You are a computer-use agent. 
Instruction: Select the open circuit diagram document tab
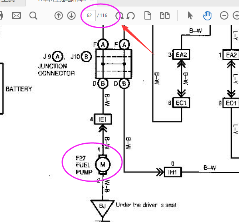coord(61,2)
